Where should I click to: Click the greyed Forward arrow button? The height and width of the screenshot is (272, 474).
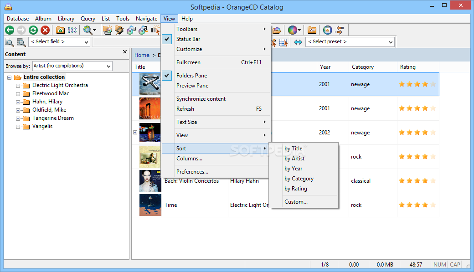pyautogui.click(x=21, y=30)
